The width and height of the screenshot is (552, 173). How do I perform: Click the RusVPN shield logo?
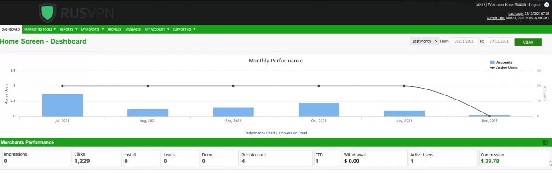pyautogui.click(x=50, y=12)
